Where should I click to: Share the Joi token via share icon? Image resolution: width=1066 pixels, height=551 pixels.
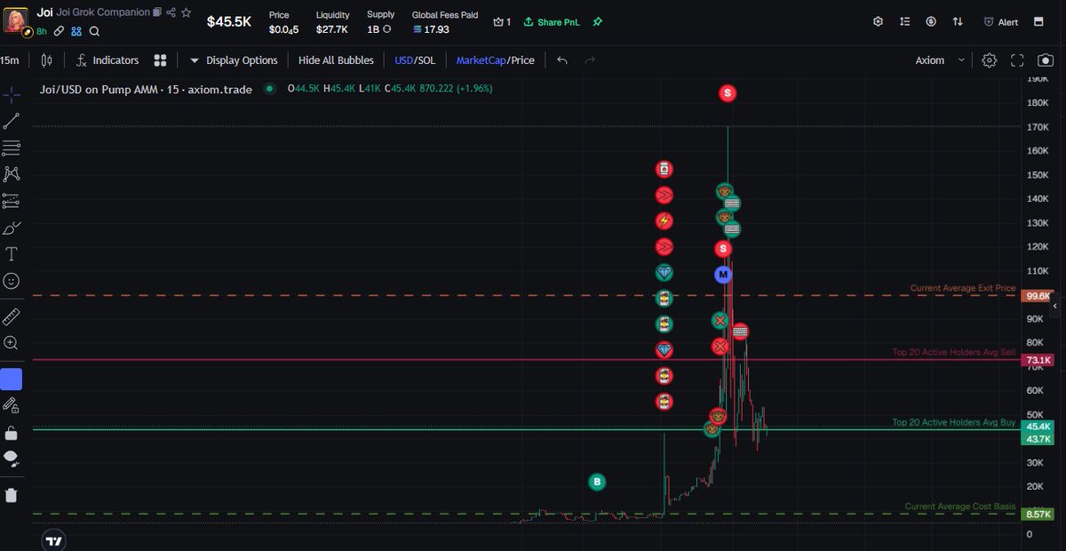point(172,12)
